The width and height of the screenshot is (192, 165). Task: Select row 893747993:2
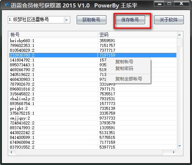[93, 128]
